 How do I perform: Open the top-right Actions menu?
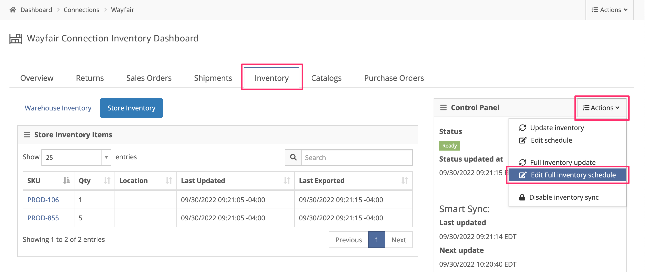coord(609,10)
